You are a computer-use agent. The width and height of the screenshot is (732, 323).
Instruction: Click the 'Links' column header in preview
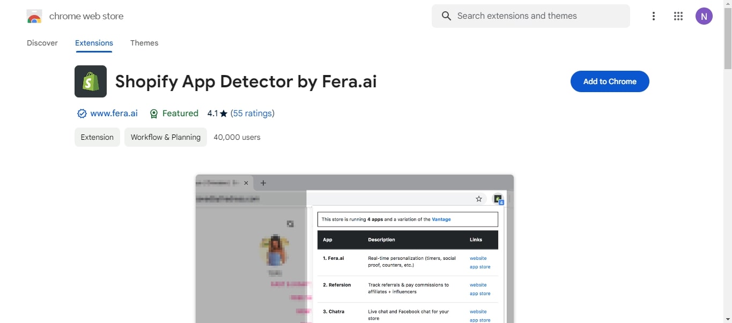[476, 240]
